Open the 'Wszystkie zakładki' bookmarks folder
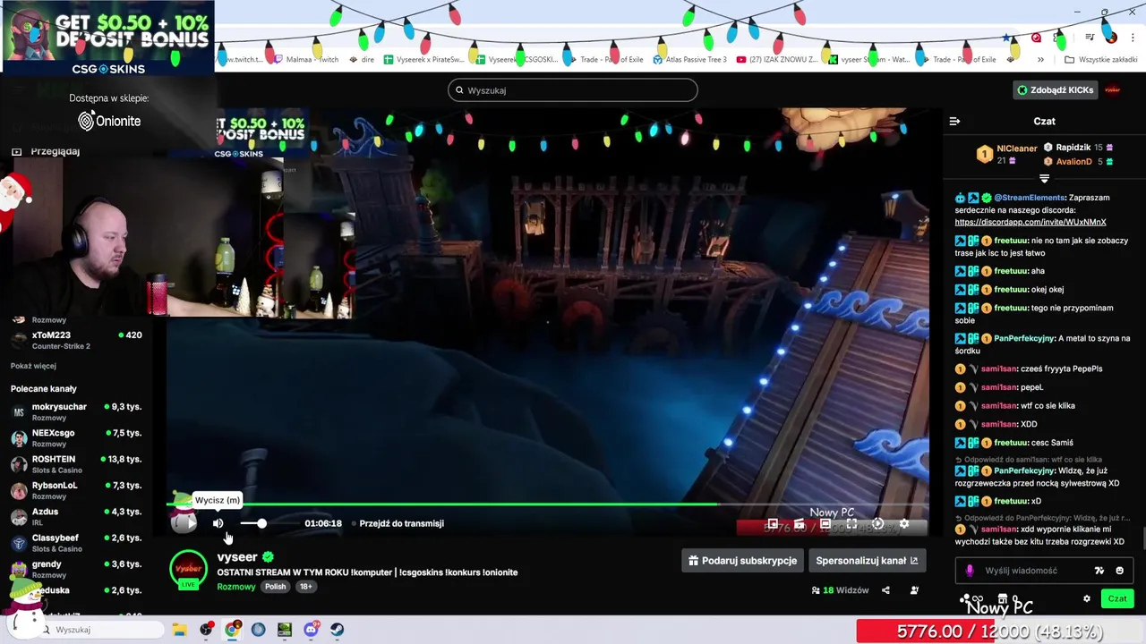Screen dimensions: 1146x644 click(1101, 60)
